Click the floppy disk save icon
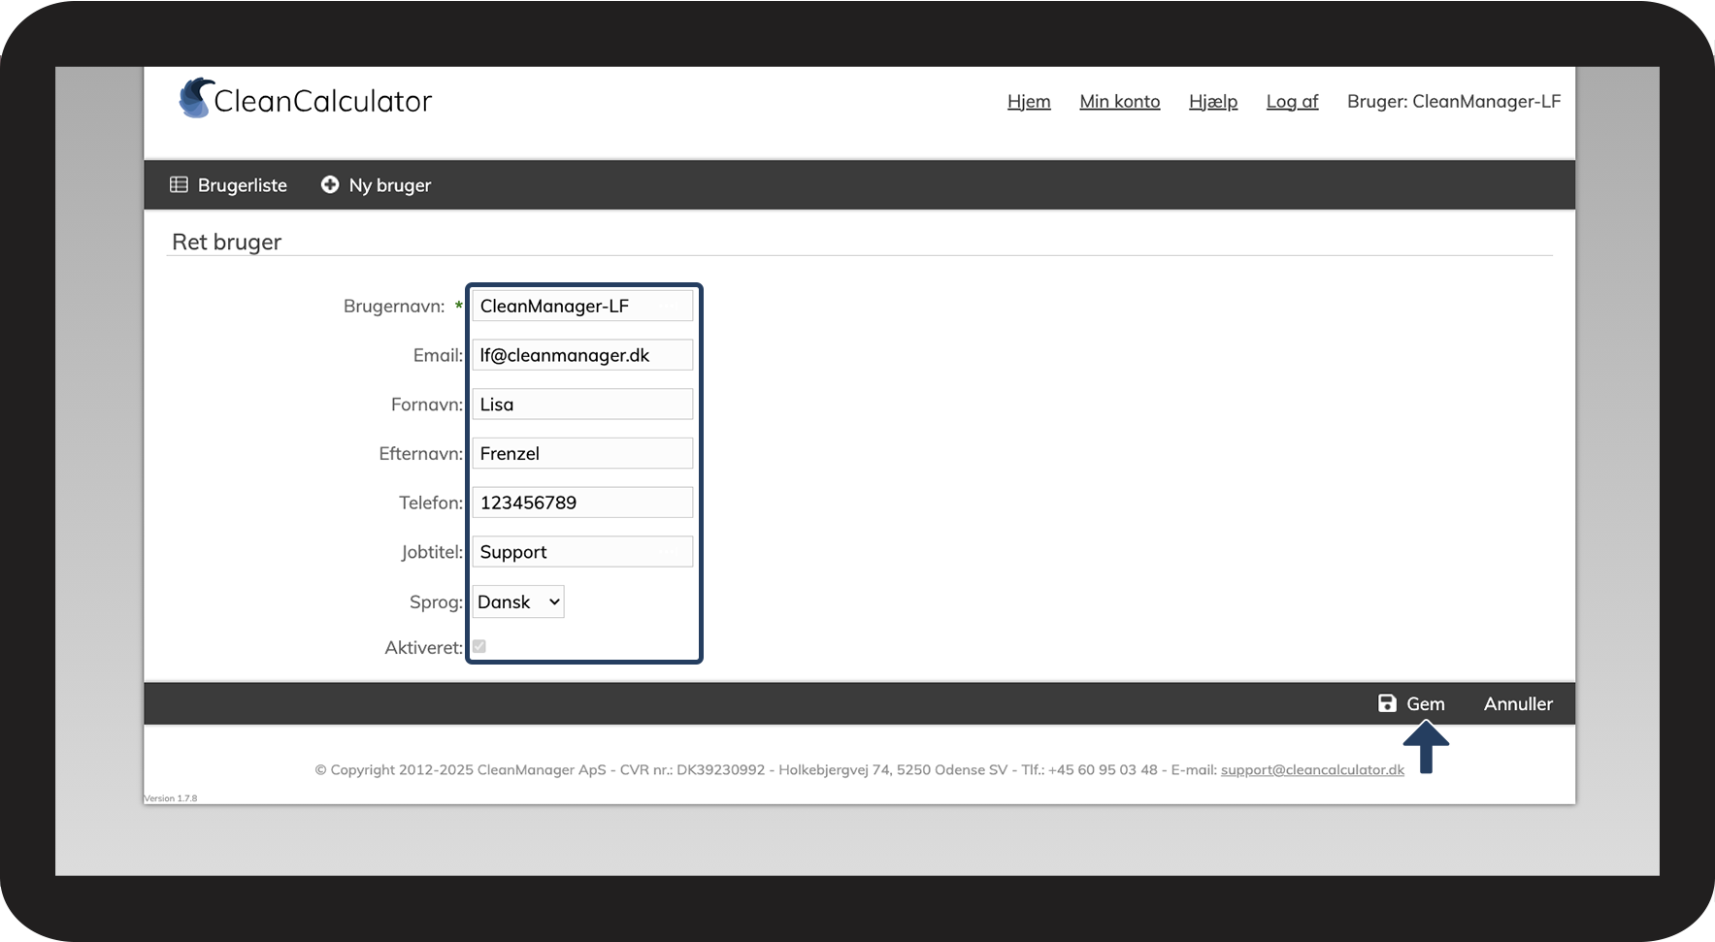The height and width of the screenshot is (942, 1715). [x=1387, y=703]
